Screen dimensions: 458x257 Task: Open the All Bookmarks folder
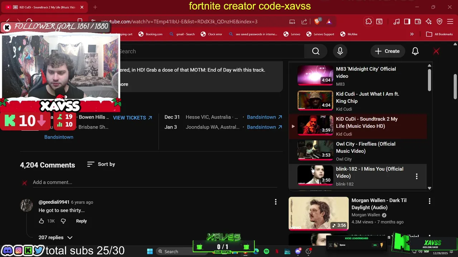coord(439,34)
